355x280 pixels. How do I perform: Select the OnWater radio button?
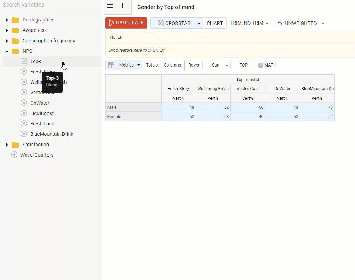(24, 103)
